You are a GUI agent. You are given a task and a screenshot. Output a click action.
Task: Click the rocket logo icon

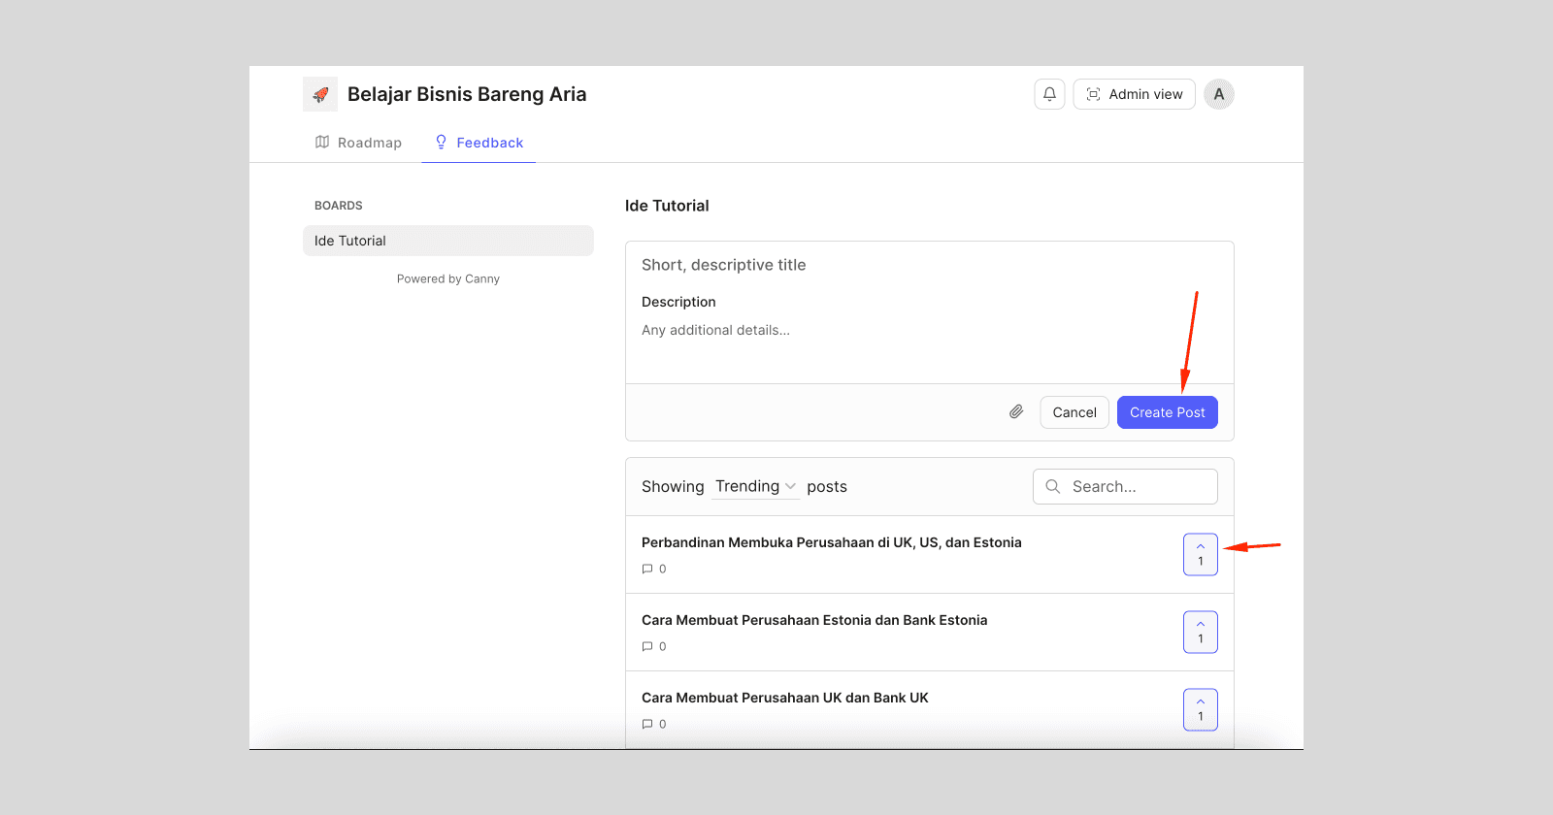click(320, 94)
